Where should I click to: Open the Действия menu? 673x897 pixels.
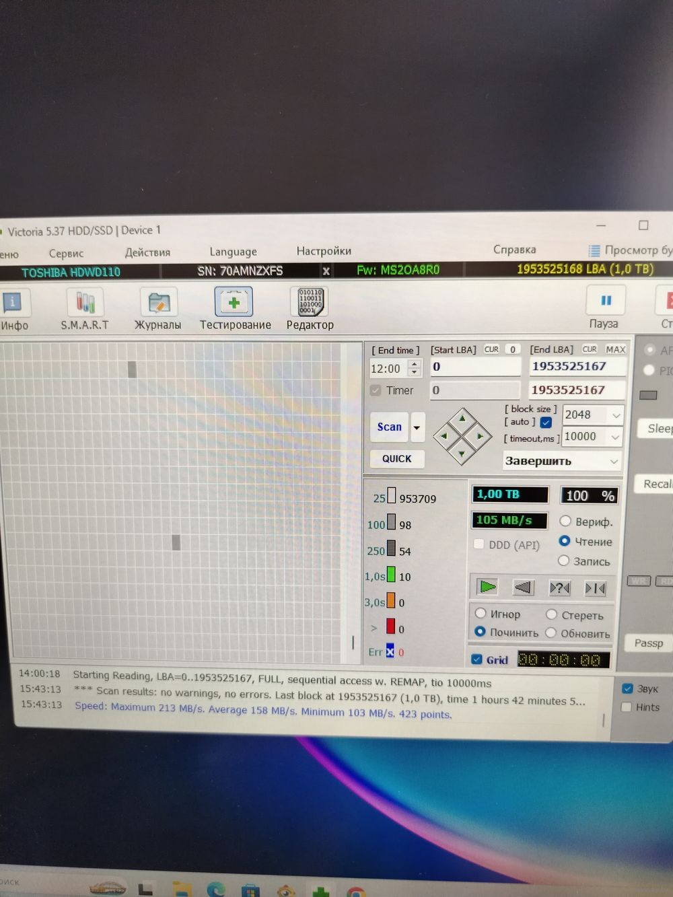[x=147, y=252]
